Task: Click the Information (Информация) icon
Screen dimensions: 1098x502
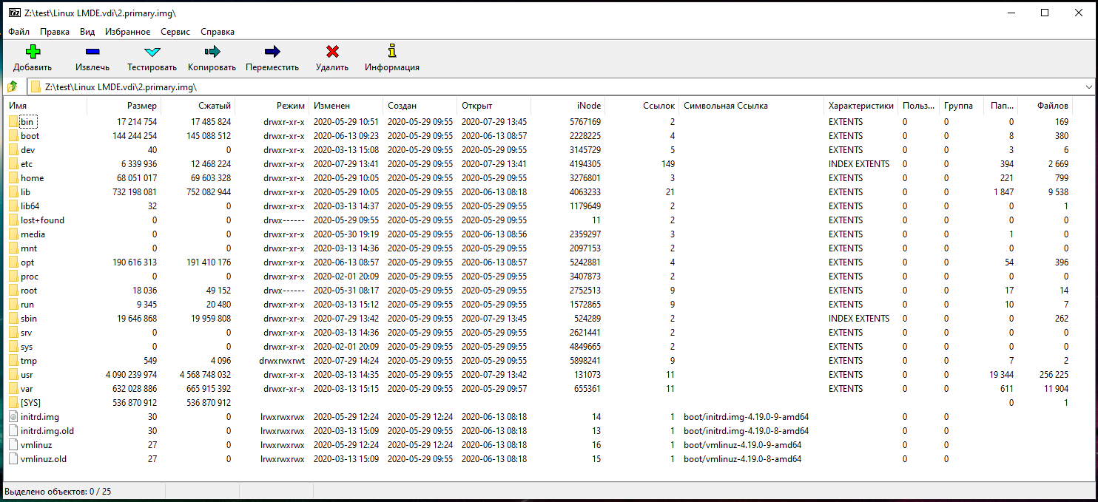Action: point(392,52)
